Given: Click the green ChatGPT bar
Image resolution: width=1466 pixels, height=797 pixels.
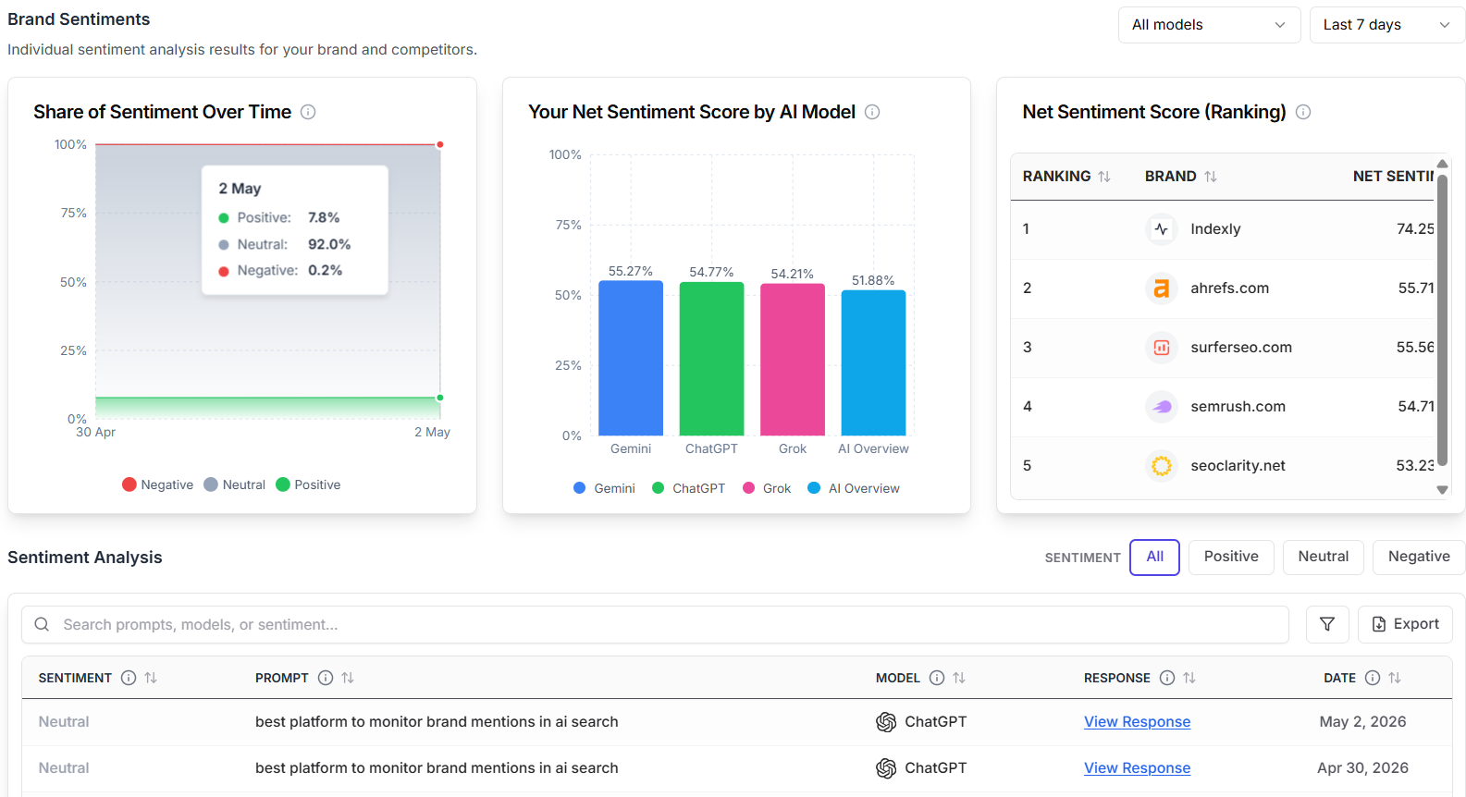Looking at the screenshot, I should tap(711, 359).
